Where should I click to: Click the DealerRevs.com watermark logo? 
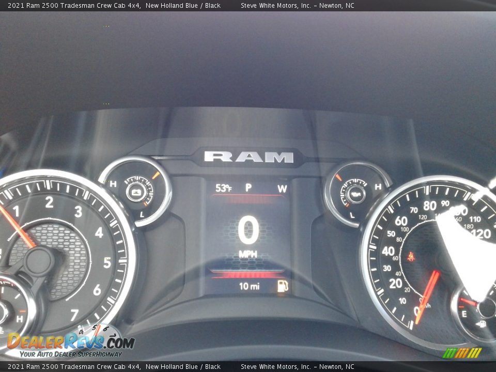point(71,343)
